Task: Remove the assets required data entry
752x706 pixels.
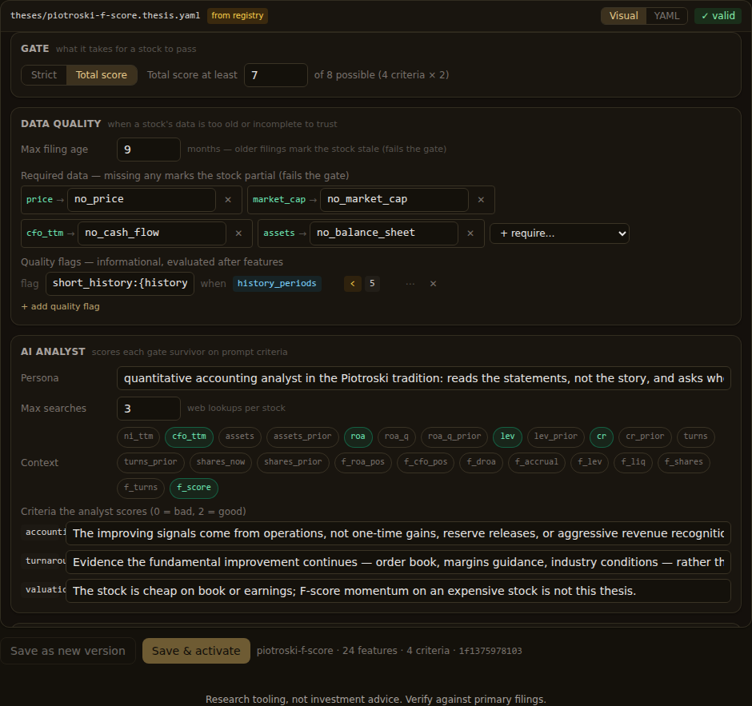Action: (470, 233)
